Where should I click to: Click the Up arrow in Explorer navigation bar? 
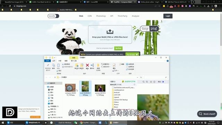click(55, 77)
